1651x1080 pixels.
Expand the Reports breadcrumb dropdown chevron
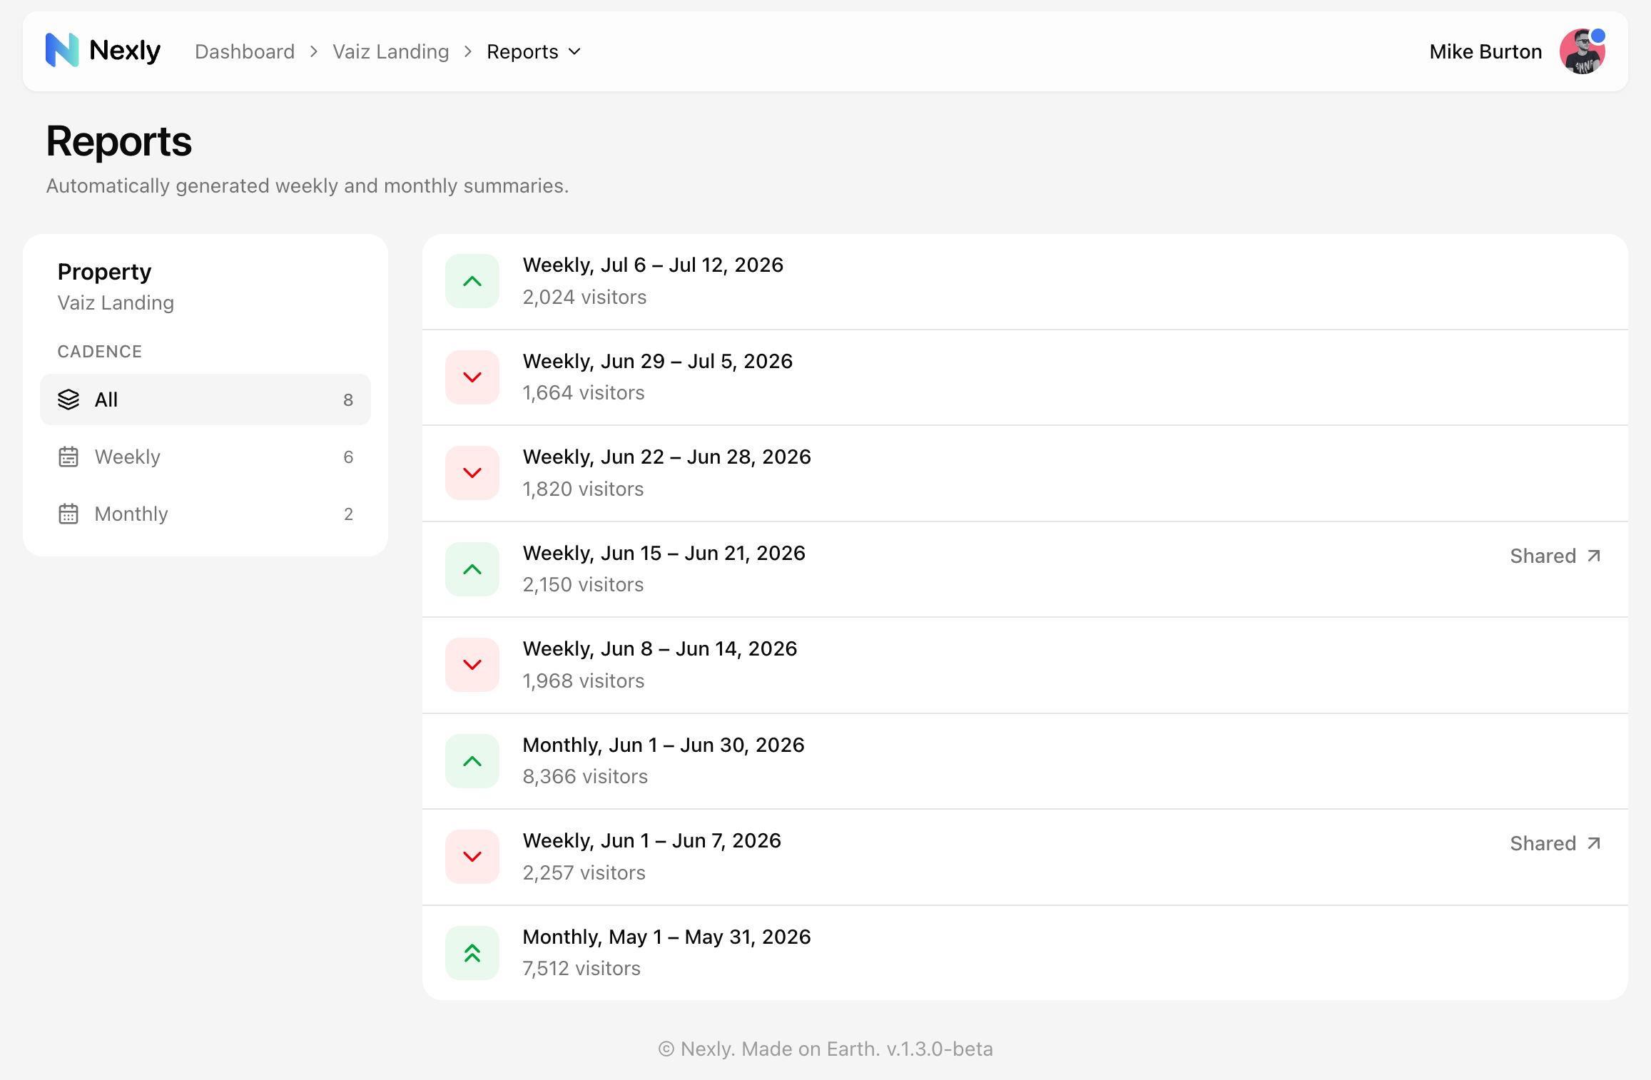pos(575,51)
